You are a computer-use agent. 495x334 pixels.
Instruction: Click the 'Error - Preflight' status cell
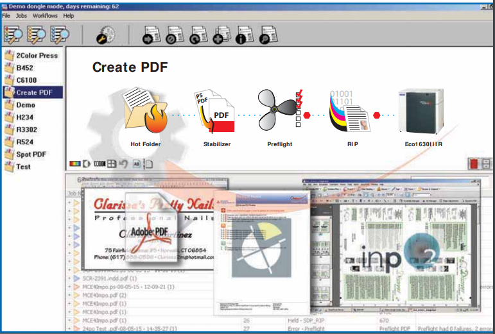[x=306, y=329]
